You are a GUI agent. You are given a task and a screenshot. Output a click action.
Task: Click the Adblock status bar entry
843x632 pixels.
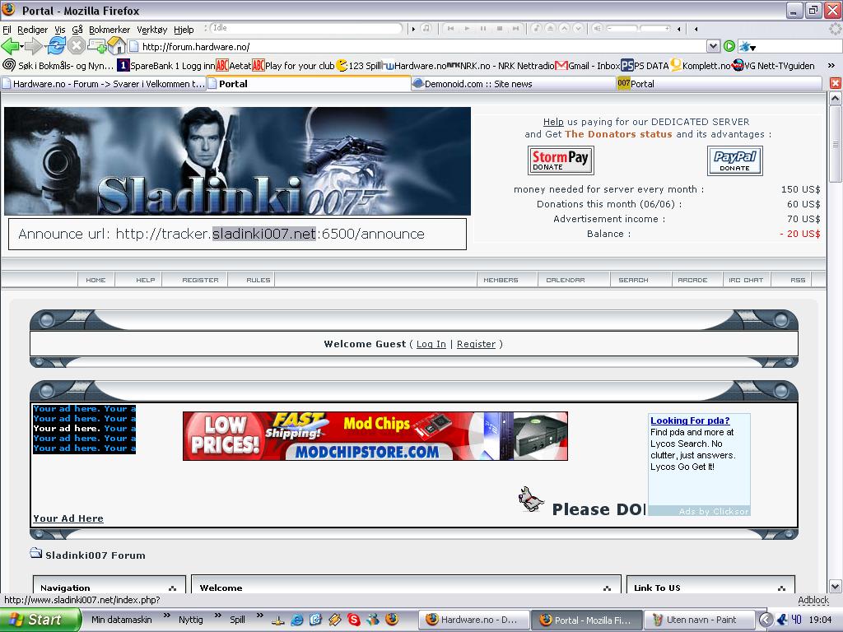click(x=813, y=600)
